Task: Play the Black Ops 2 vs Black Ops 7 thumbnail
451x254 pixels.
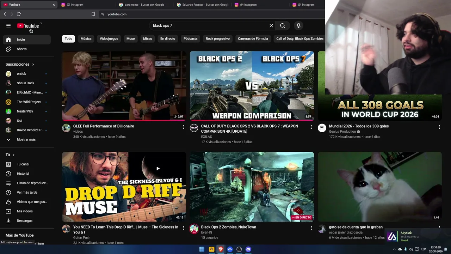Action: (252, 86)
